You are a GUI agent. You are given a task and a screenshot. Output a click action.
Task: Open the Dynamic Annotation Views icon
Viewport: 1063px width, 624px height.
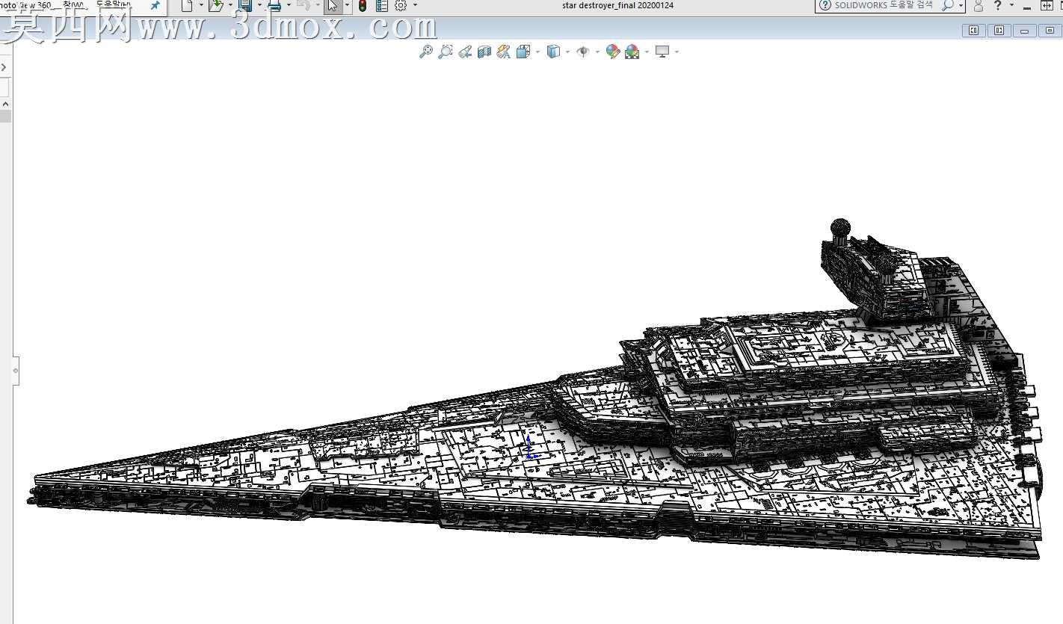(503, 52)
